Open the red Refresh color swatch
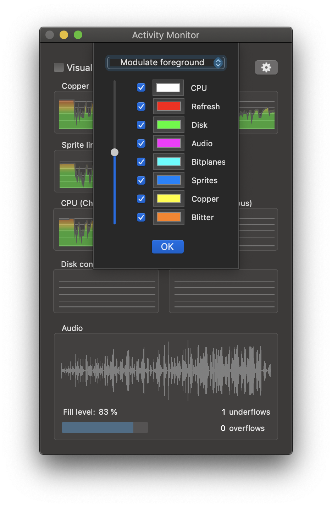 (x=169, y=106)
